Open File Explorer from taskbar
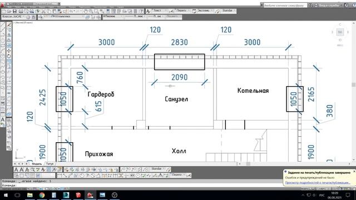Viewport: 356px width, 200px height. [29, 195]
